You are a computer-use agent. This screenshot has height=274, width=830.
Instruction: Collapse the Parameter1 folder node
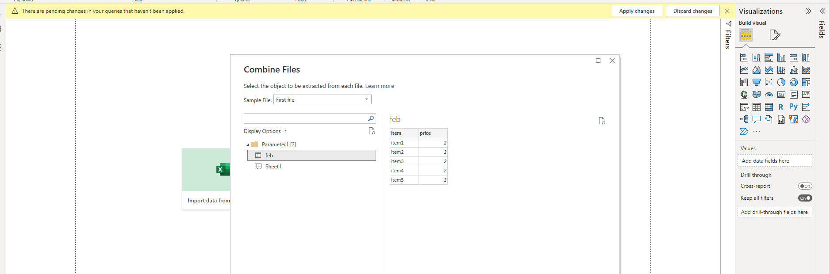click(248, 145)
